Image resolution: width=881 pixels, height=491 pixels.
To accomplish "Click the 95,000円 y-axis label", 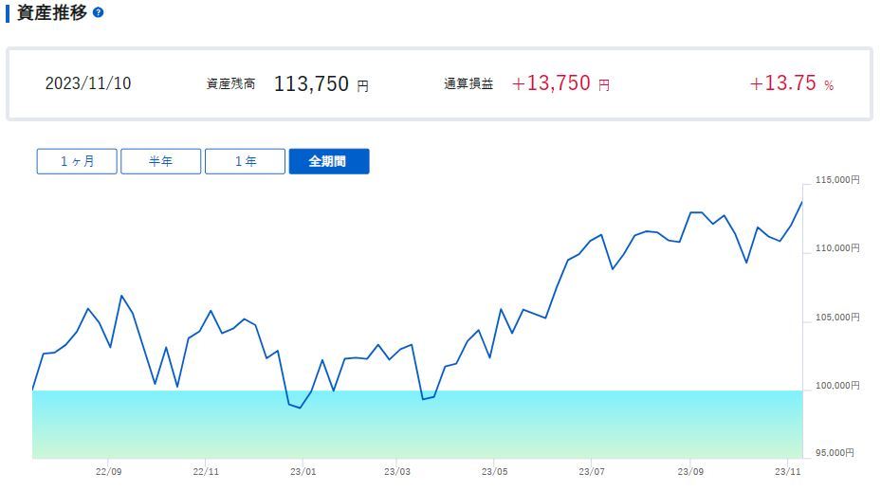I will [838, 453].
